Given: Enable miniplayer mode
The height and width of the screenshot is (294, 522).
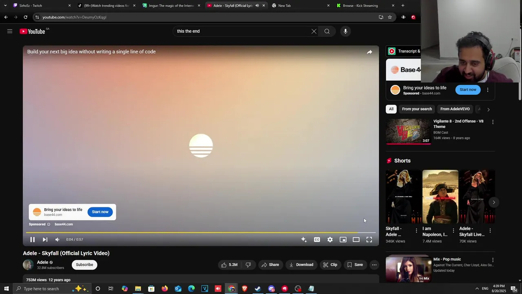Looking at the screenshot, I should point(343,240).
